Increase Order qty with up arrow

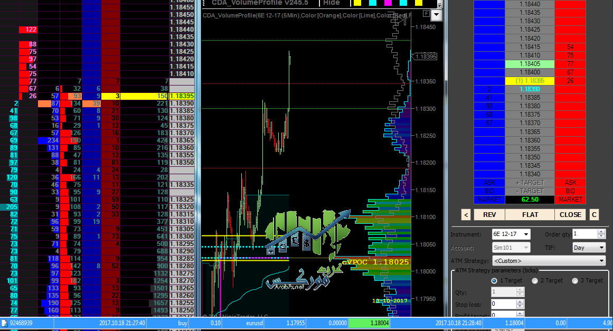(x=601, y=232)
